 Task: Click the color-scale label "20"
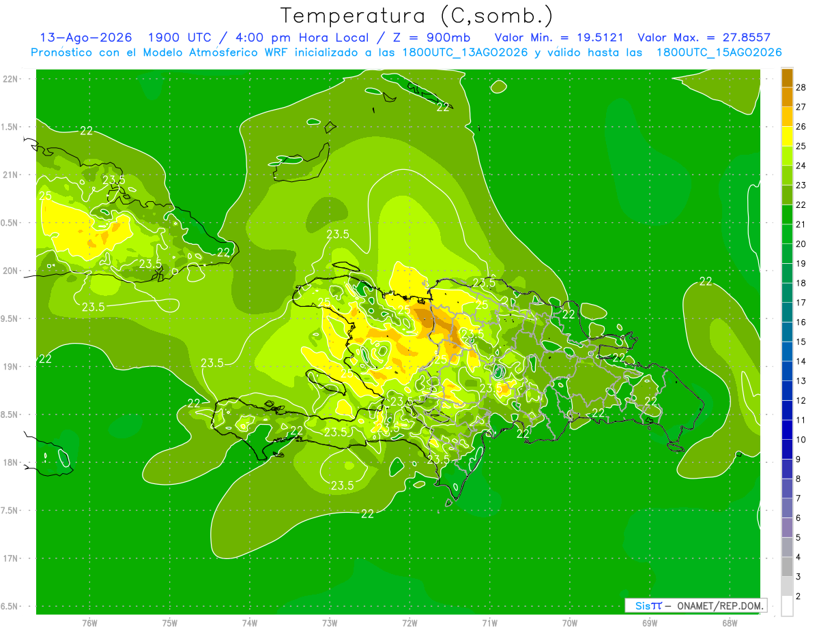coord(801,244)
